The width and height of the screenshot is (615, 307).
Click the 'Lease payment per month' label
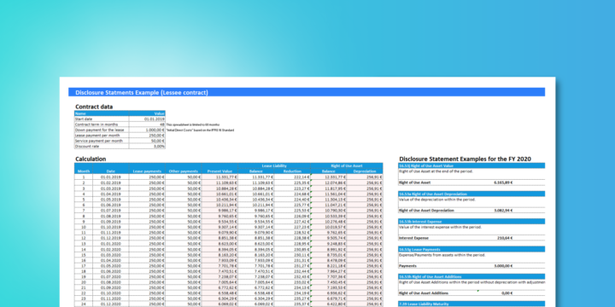[x=102, y=135]
